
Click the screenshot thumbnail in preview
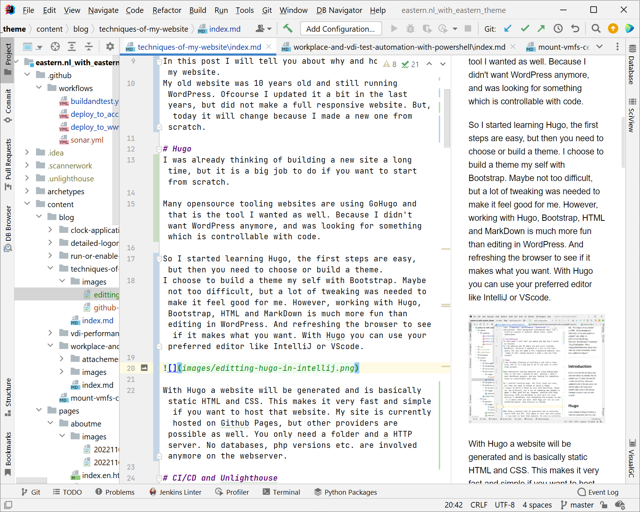[x=536, y=369]
